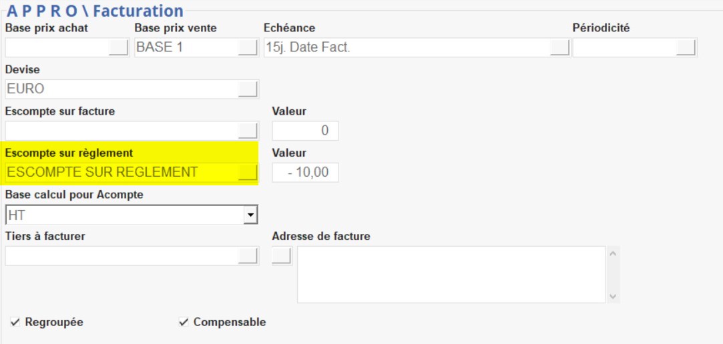Screen dimensions: 723x344
Task: Click inside the Adresse de facture text area
Action: 451,274
